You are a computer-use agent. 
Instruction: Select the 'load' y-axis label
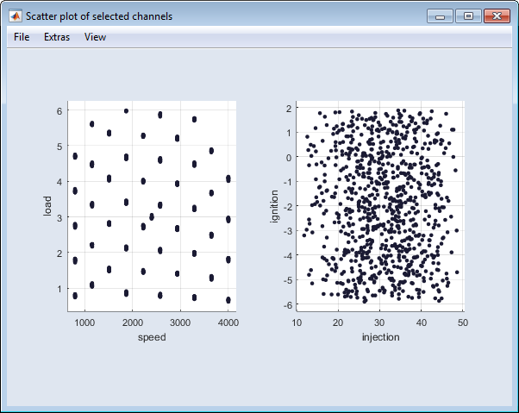click(48, 206)
